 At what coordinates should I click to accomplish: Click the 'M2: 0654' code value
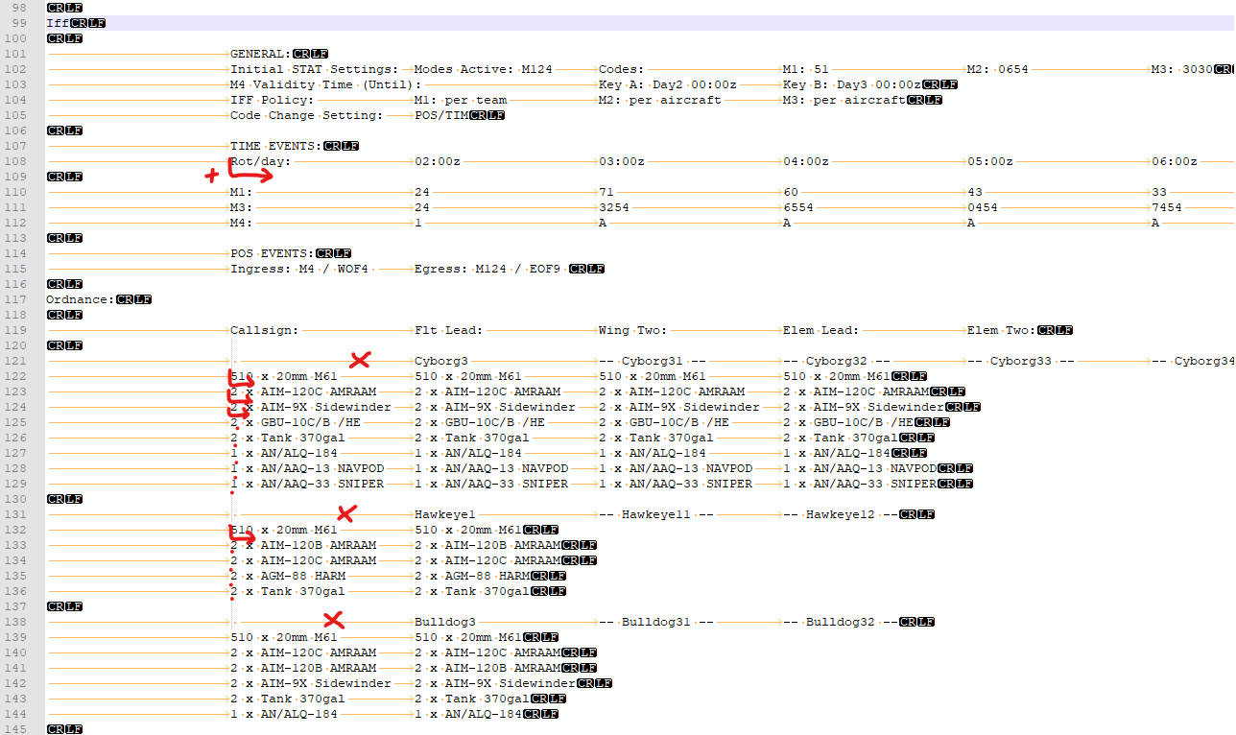coord(998,69)
